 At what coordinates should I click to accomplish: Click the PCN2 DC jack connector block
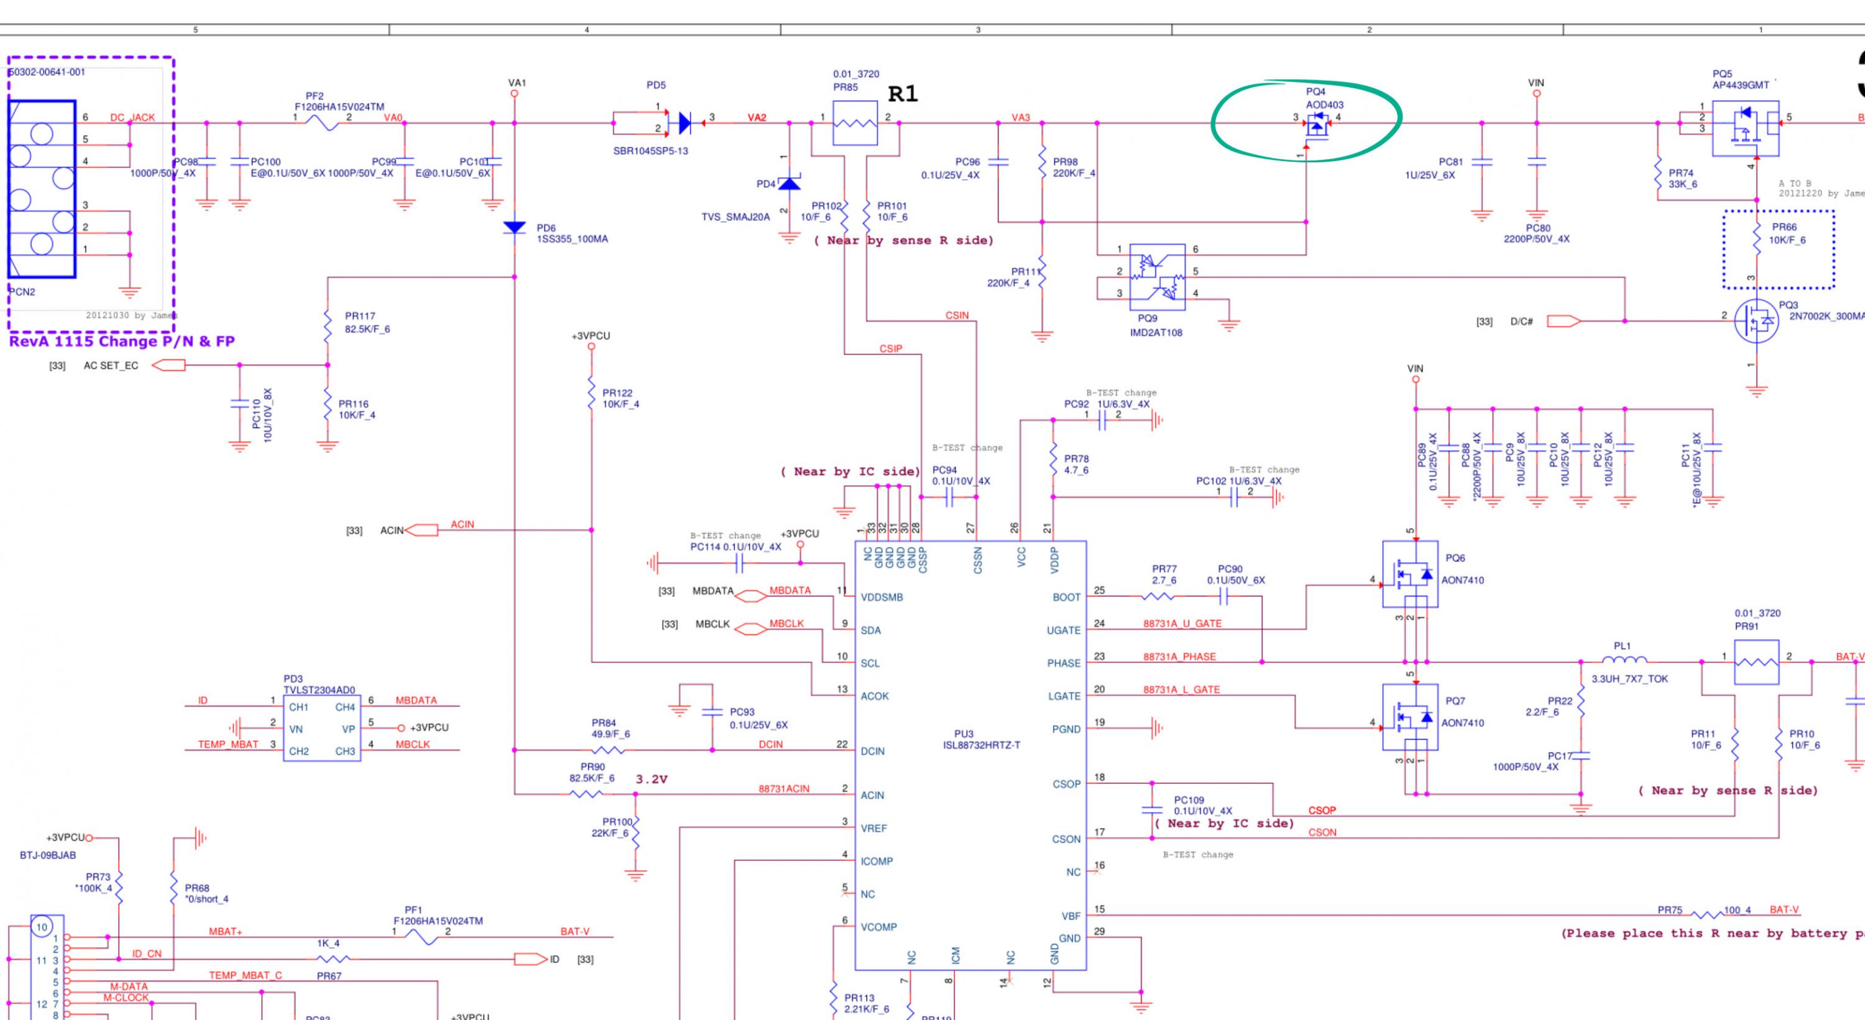42,189
